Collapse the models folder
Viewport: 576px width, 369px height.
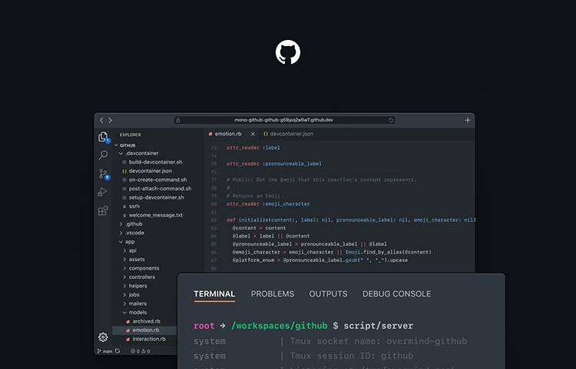coord(137,312)
